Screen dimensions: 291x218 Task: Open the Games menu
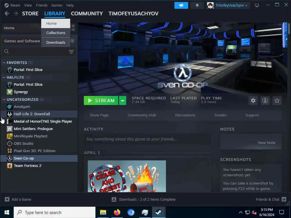pos(57,5)
